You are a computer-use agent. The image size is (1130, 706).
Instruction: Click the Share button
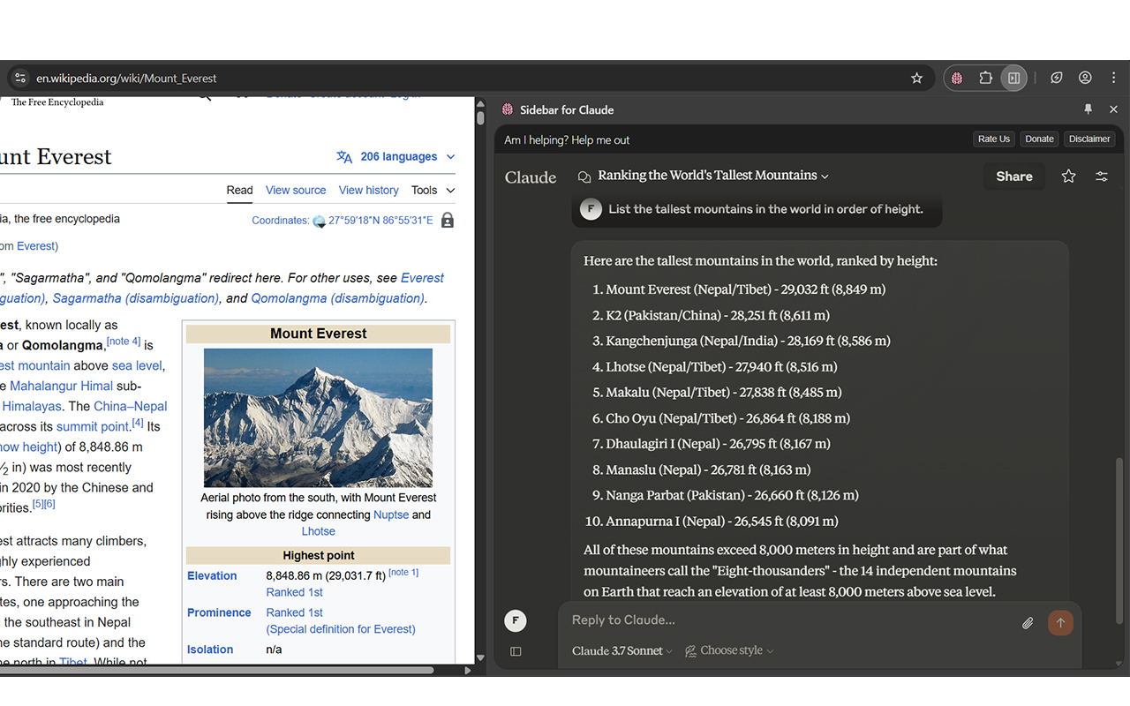[x=1014, y=176]
